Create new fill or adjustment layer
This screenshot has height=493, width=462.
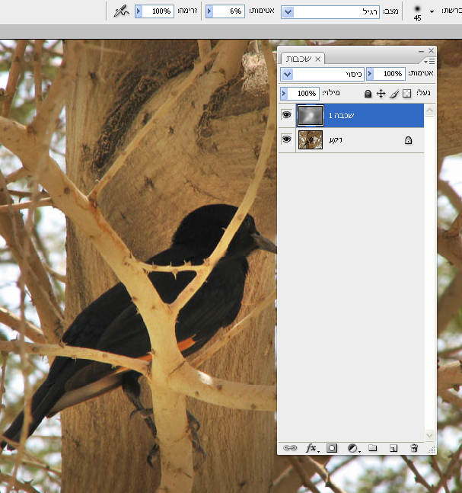[353, 448]
